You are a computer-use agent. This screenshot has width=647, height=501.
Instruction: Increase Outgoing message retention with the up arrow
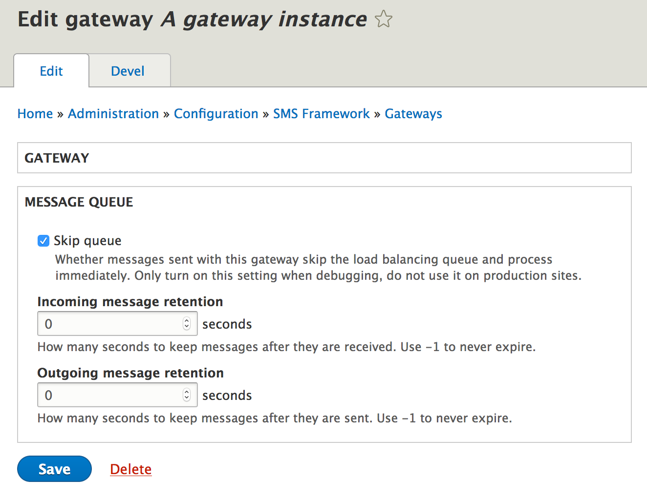[x=187, y=392]
